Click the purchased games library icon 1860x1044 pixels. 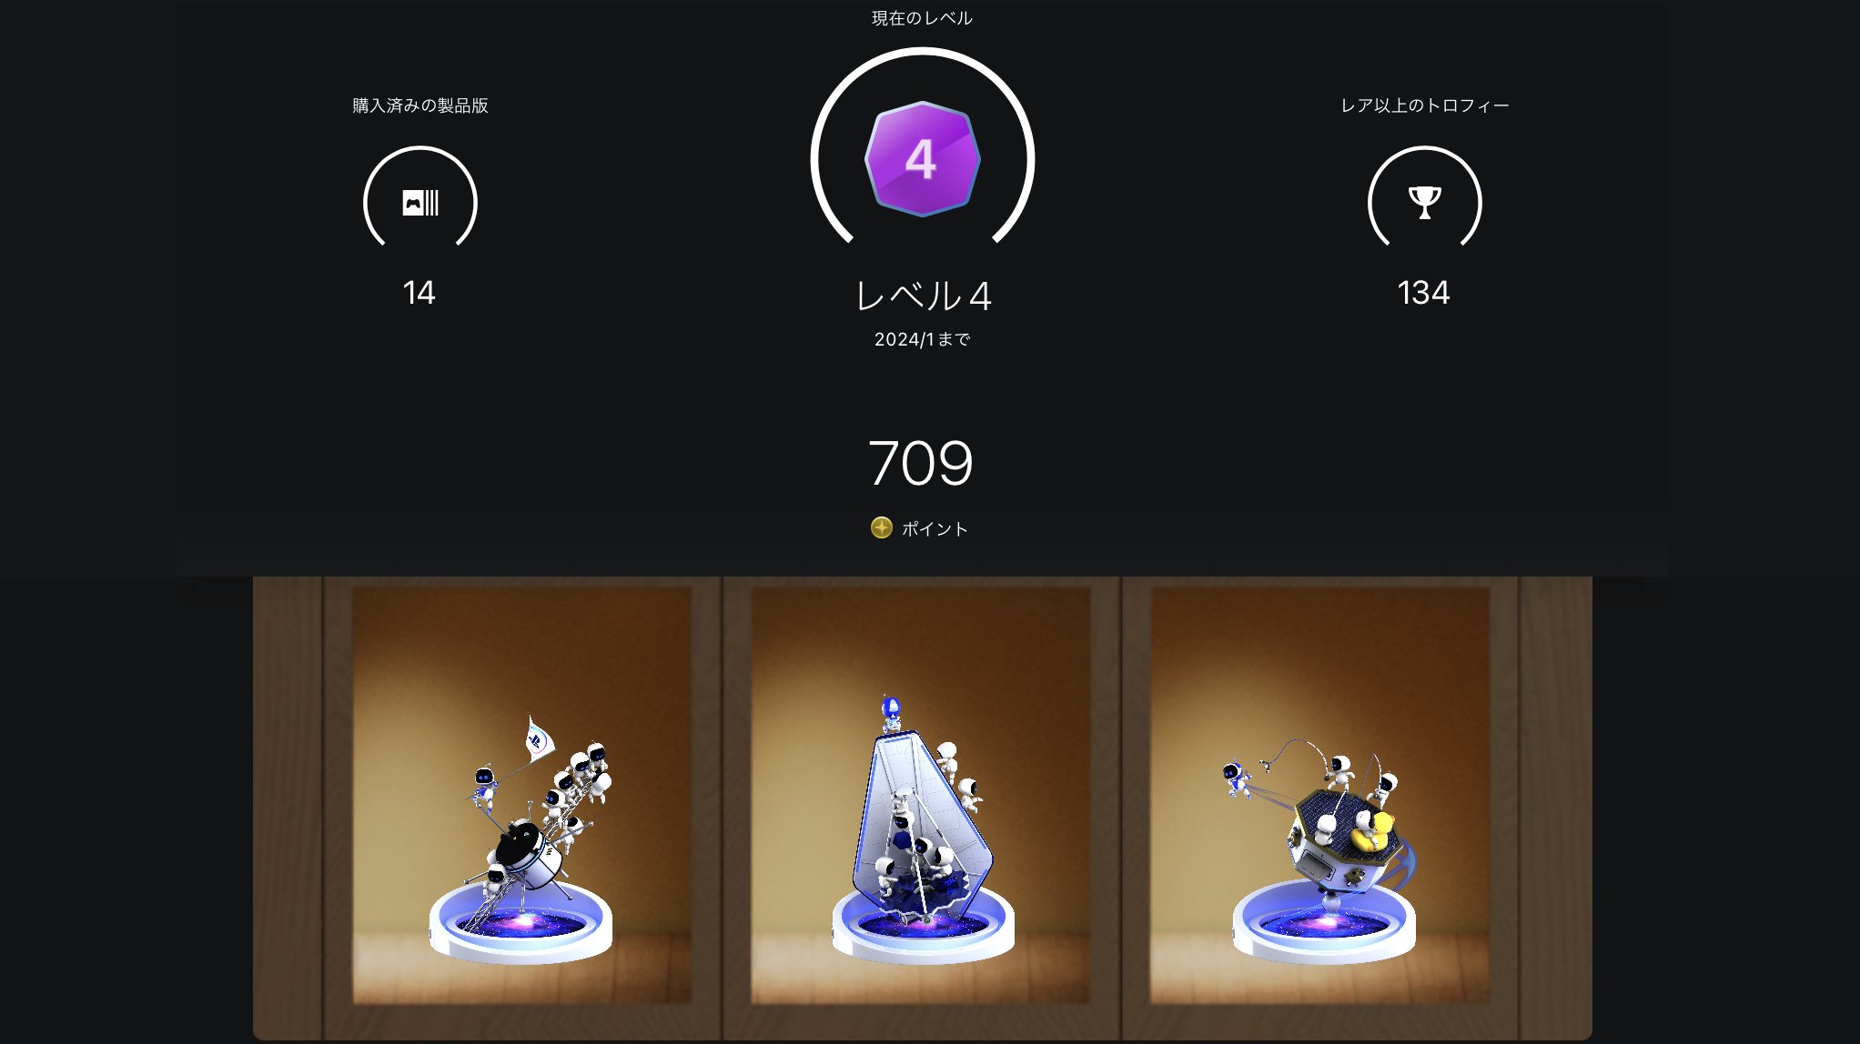pos(420,202)
